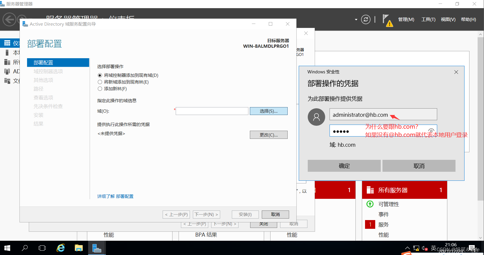
Task: Click network status tray icon
Action: click(416, 248)
